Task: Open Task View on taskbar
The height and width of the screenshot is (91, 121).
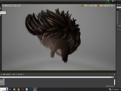Action: click(x=10, y=89)
